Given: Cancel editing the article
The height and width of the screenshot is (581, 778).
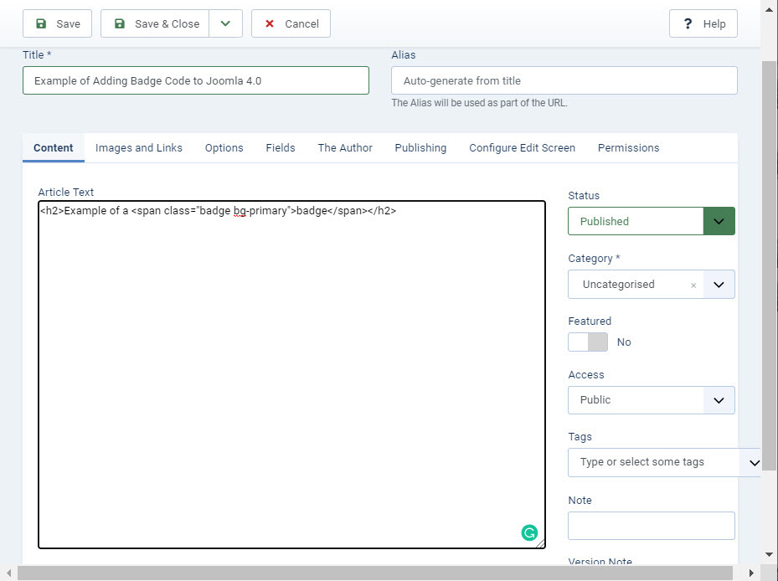Looking at the screenshot, I should (291, 23).
